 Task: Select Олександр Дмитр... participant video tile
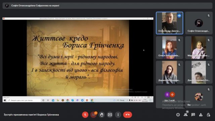(x=169, y=23)
